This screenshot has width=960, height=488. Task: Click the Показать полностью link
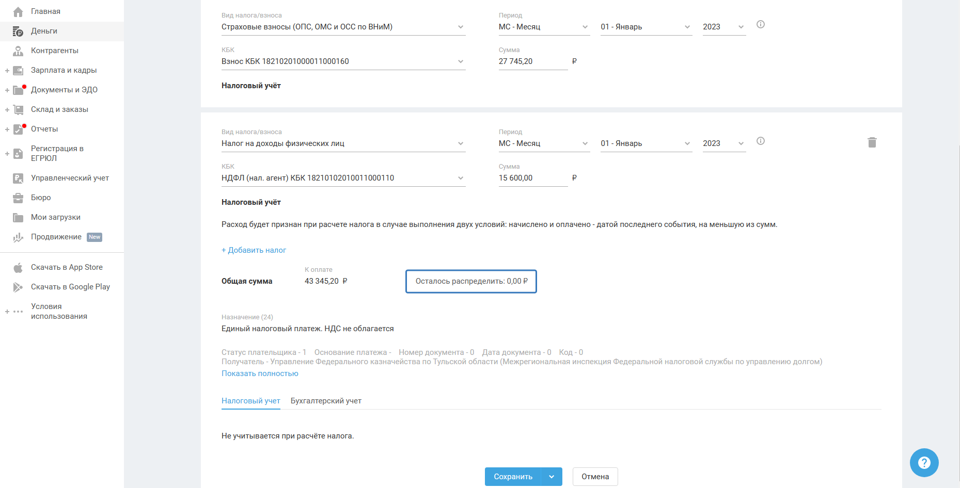point(260,373)
